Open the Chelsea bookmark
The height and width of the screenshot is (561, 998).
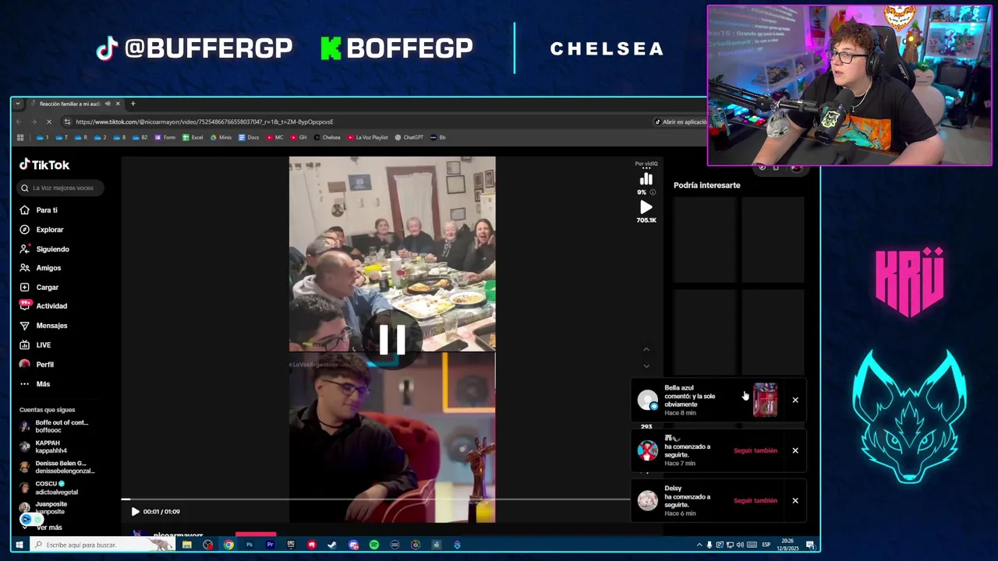click(x=327, y=138)
